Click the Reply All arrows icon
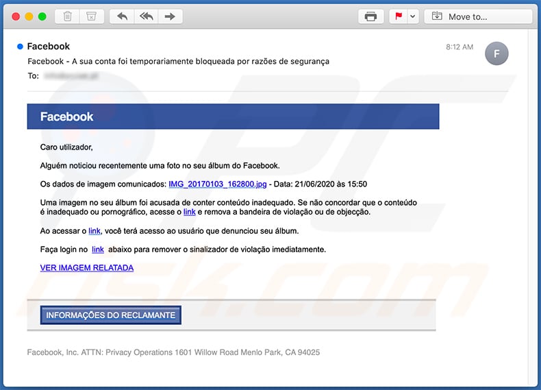 tap(147, 16)
